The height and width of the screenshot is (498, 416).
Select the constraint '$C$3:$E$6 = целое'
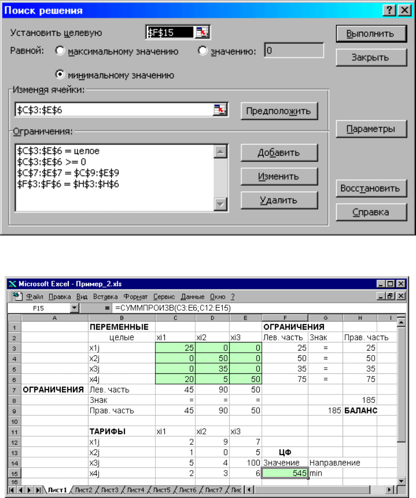point(58,151)
